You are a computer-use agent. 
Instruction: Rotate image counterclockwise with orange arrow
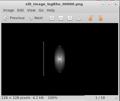tap(91, 18)
